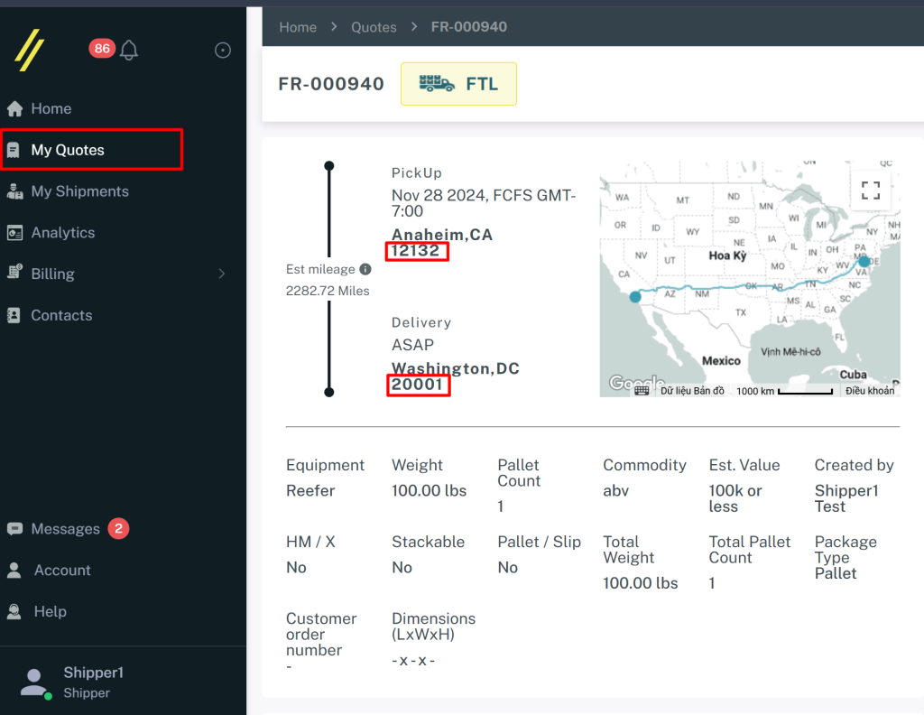This screenshot has width=924, height=715.
Task: Click the My Shipments icon
Action: tap(14, 191)
